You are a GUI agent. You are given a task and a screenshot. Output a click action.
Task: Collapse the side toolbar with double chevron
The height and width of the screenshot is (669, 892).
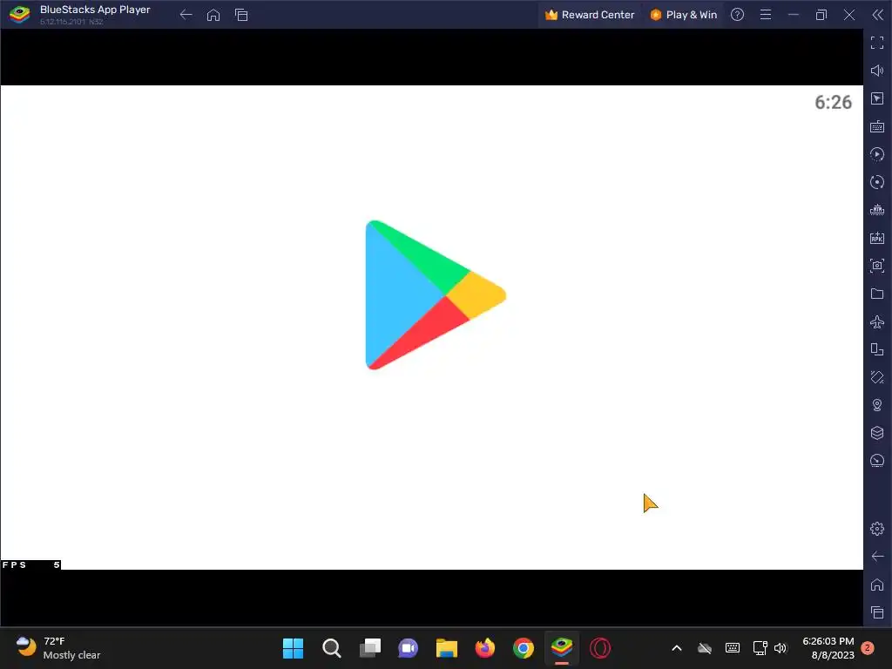(x=878, y=15)
